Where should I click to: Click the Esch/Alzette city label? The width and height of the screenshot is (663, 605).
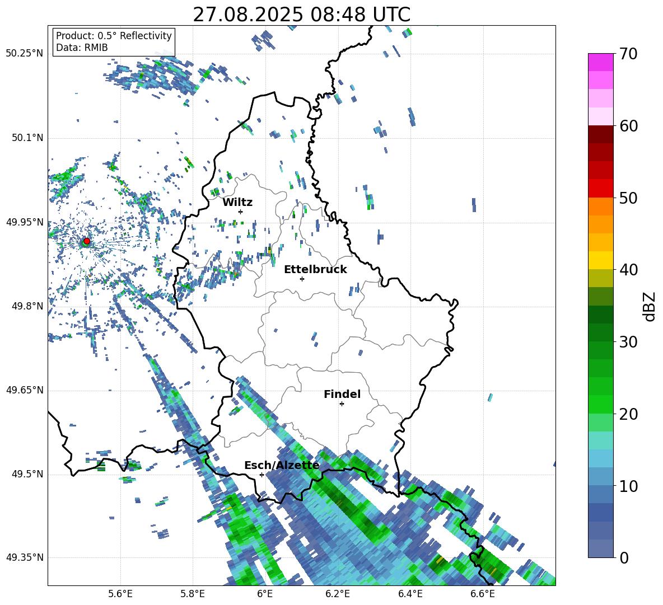(x=282, y=466)
